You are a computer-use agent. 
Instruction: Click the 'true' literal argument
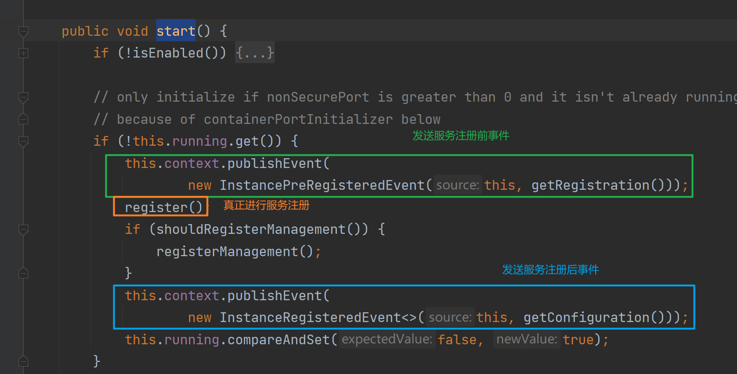[578, 340]
